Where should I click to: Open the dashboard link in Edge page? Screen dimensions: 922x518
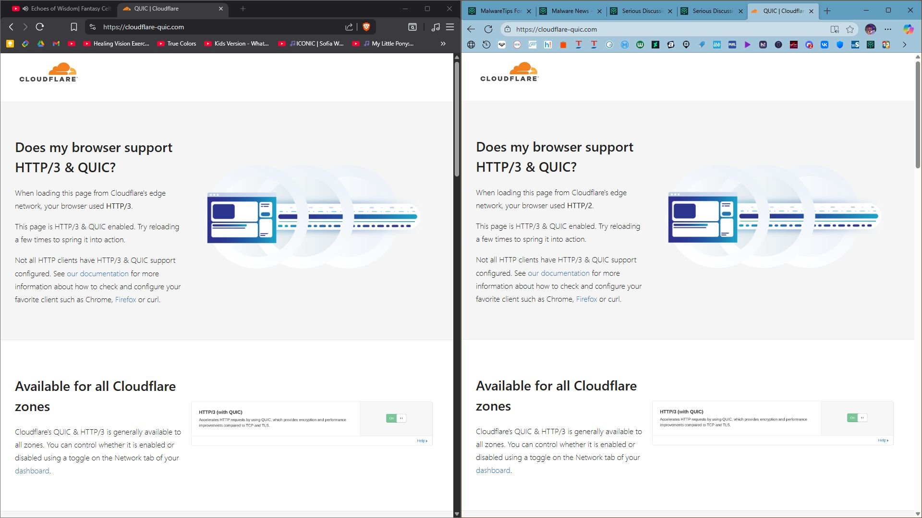tap(493, 471)
